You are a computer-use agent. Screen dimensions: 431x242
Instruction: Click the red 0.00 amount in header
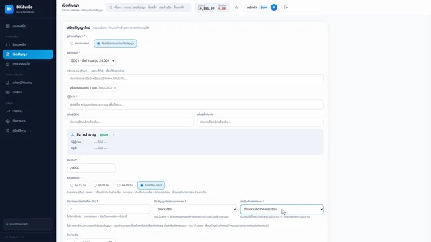[x=222, y=9]
